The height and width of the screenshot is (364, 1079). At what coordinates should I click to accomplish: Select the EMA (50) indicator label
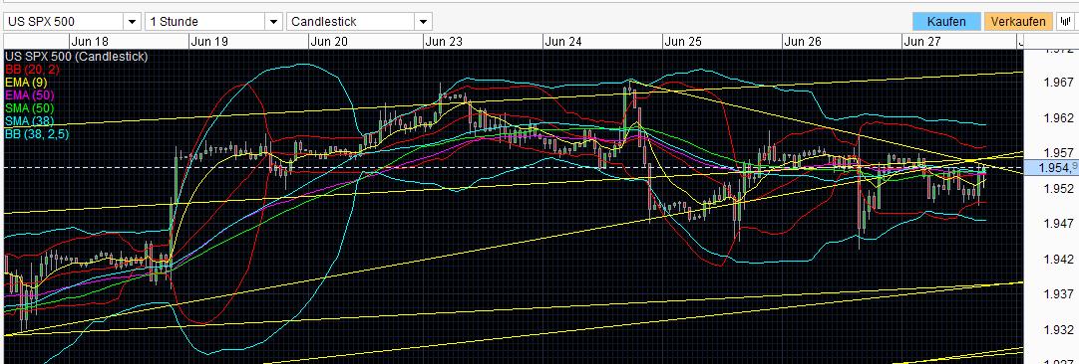pyautogui.click(x=29, y=94)
